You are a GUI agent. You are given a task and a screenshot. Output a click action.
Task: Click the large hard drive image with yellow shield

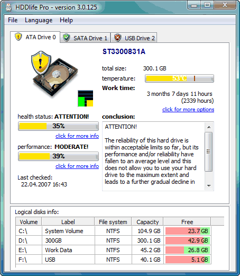pos(54,74)
